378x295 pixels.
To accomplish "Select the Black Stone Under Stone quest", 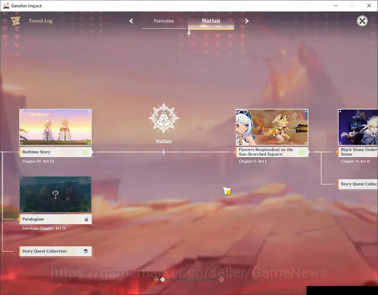I will (x=358, y=152).
